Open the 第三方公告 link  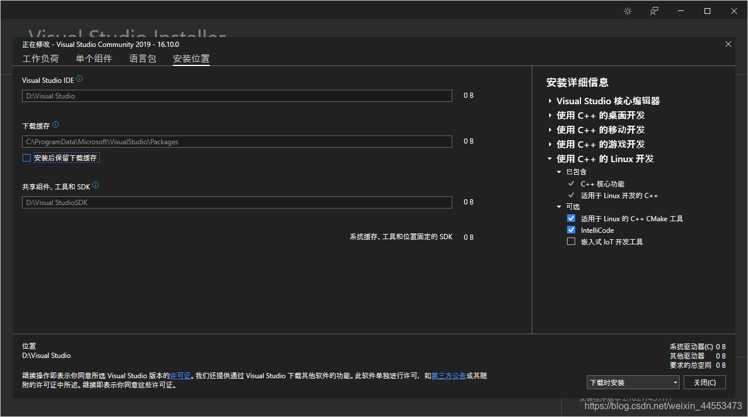pyautogui.click(x=449, y=376)
